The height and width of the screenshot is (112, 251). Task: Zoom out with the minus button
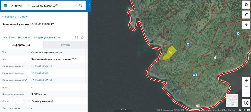[246, 93]
